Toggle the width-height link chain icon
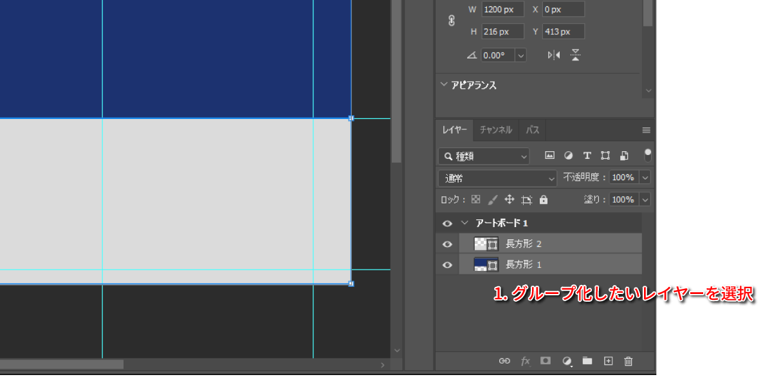Viewport: 772px width, 386px height. (x=451, y=21)
